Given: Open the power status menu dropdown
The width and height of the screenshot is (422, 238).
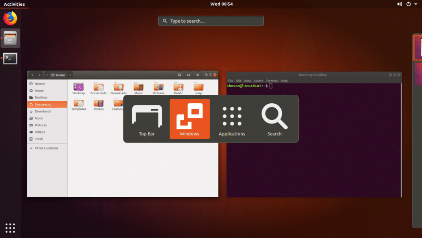Looking at the screenshot, I should coord(416,4).
